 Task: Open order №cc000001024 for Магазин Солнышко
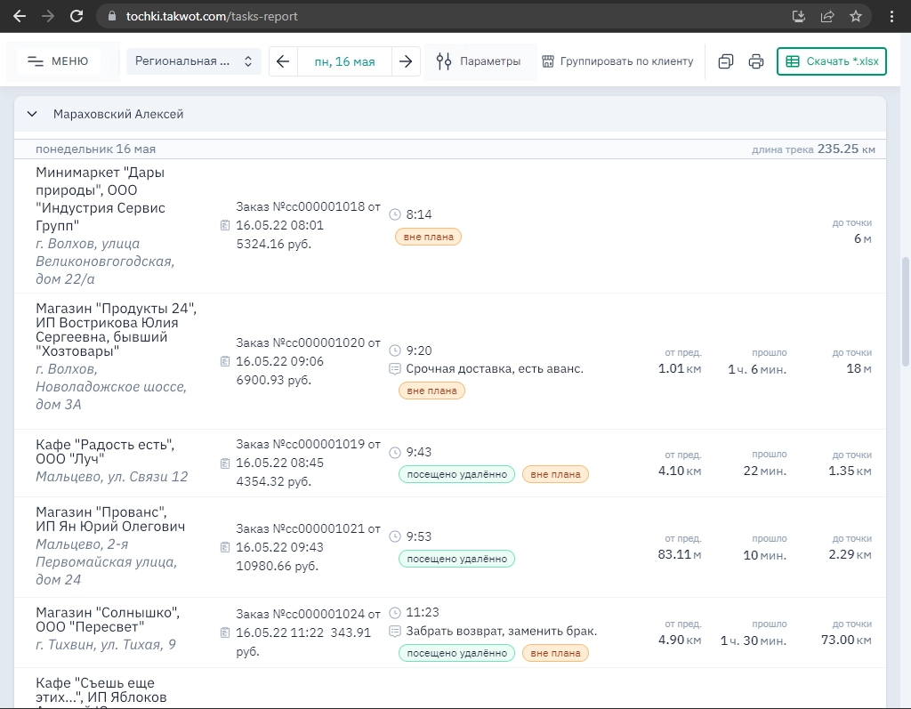tap(307, 613)
